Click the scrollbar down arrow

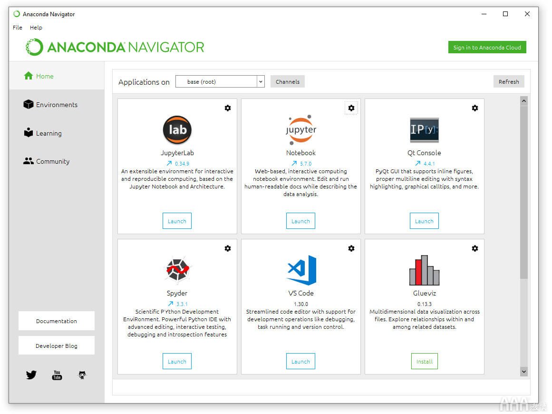pyautogui.click(x=524, y=371)
